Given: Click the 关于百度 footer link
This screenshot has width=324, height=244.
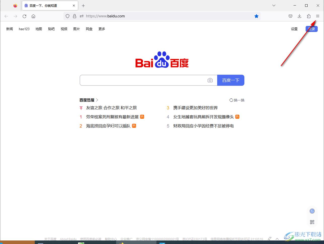Looking at the screenshot, I should coord(50,239).
